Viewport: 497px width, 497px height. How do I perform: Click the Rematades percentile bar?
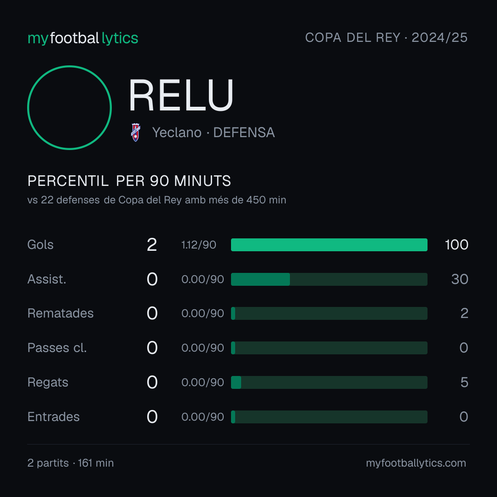pos(329,313)
